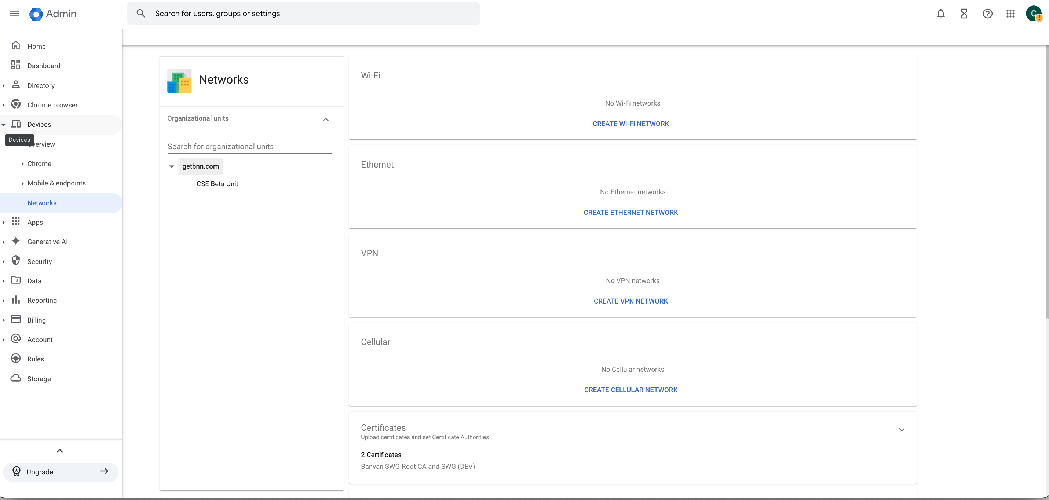
Task: Collapse the getbnn.com tree arrow
Action: tap(171, 166)
